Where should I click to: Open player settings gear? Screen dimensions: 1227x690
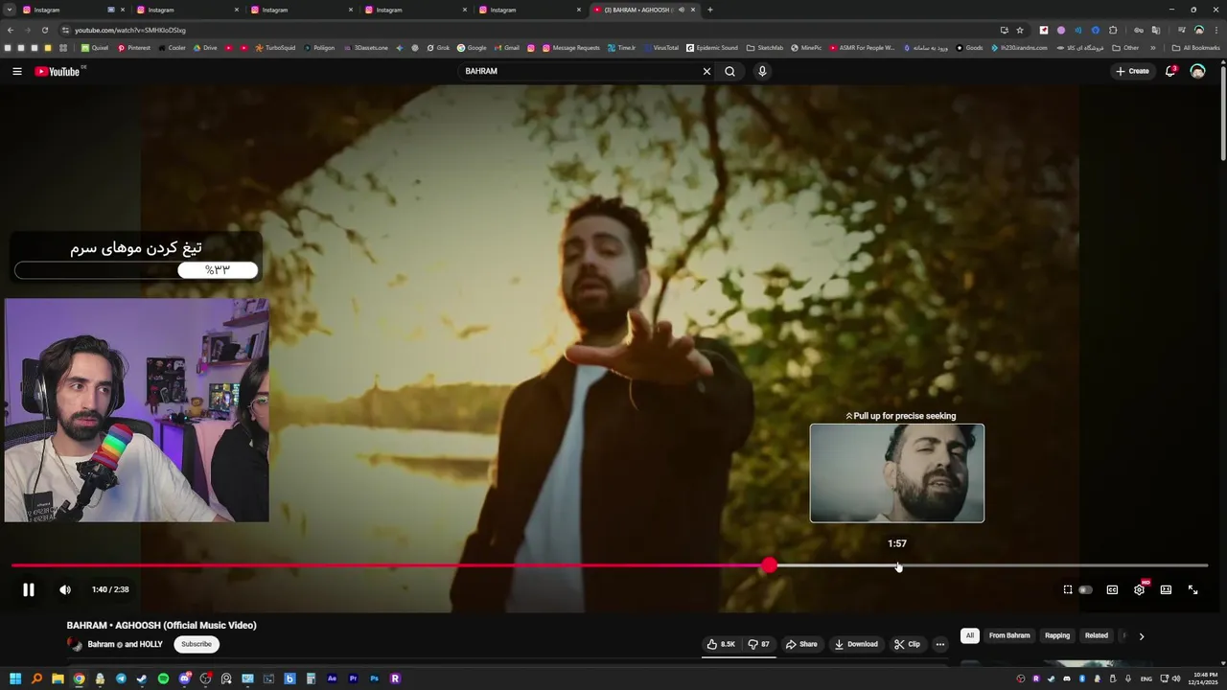1139,590
